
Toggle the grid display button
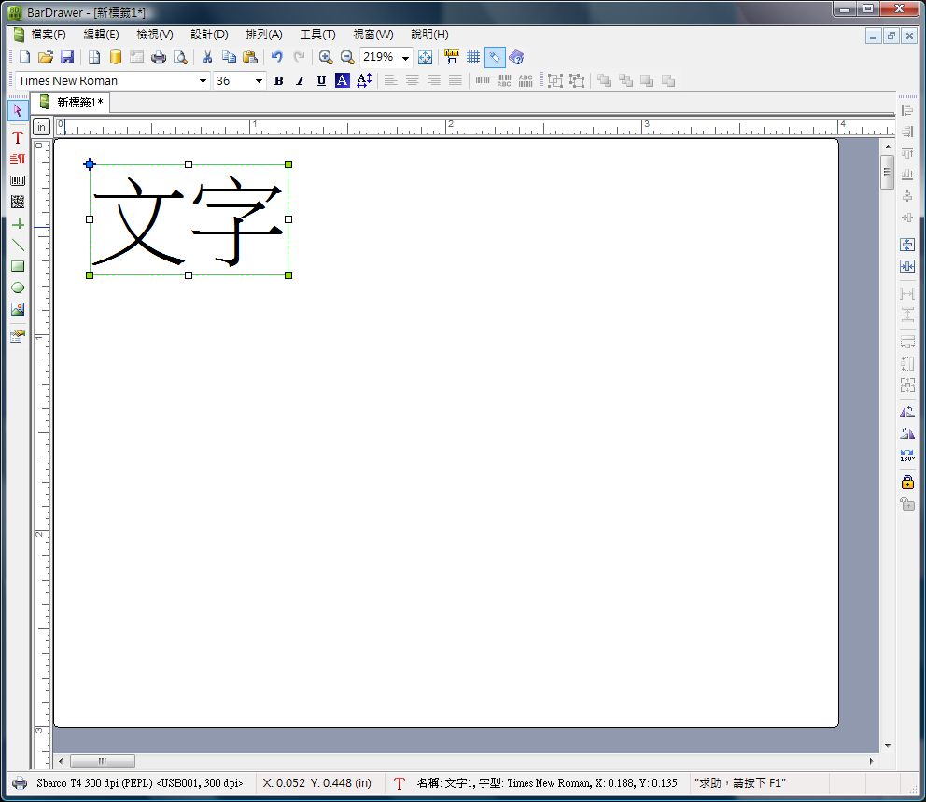(473, 57)
